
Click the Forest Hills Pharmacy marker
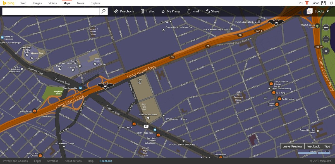tap(269, 89)
